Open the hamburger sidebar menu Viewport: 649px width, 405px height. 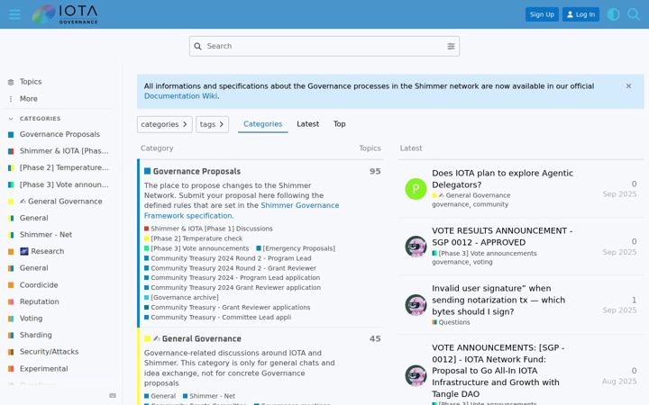pos(14,14)
